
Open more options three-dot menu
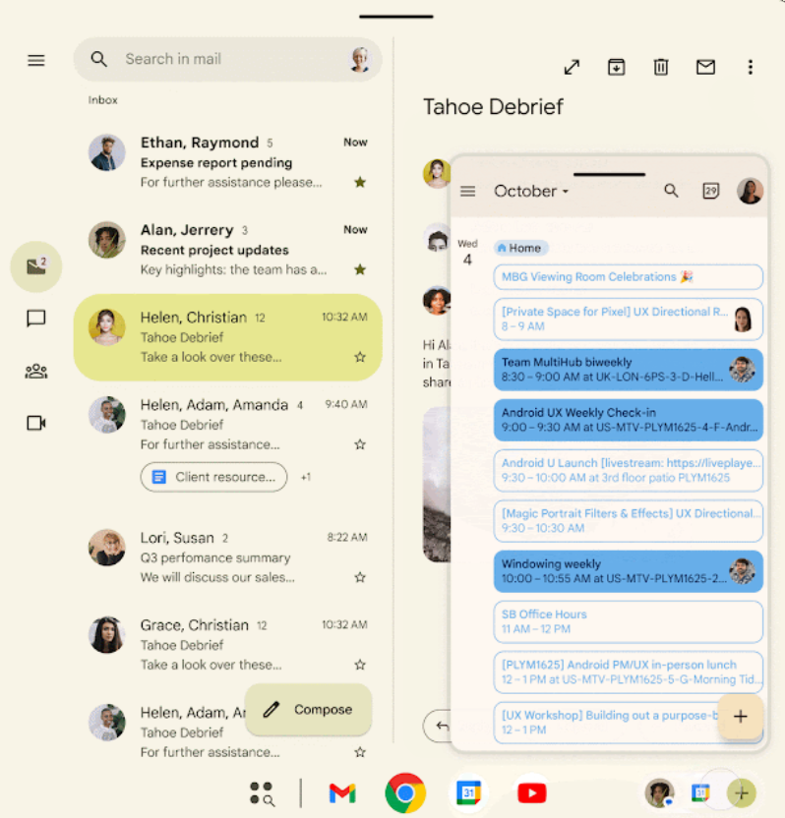coord(750,67)
